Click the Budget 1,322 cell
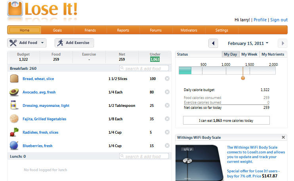The image size is (294, 181). [x=23, y=57]
